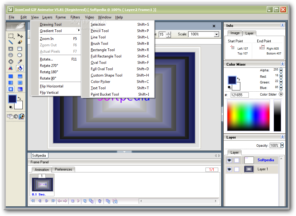
Task: Open the Alpha value slider dropdown
Action: point(281,70)
